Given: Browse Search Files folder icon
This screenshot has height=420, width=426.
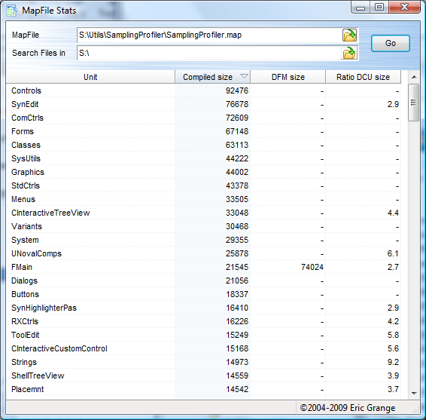Looking at the screenshot, I should pos(348,53).
